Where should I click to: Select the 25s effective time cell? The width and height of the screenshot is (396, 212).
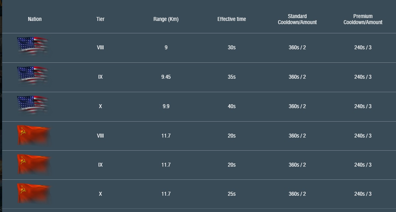pos(231,194)
